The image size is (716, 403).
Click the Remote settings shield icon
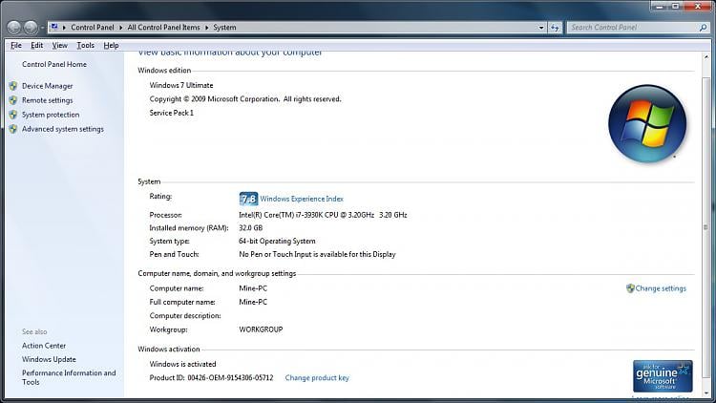(x=13, y=100)
